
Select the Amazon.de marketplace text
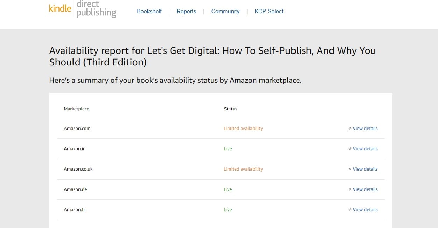pos(75,189)
